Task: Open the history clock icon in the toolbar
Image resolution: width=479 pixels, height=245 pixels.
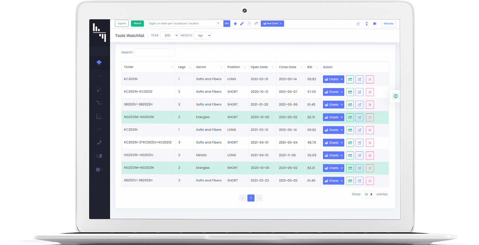Action: pyautogui.click(x=249, y=24)
